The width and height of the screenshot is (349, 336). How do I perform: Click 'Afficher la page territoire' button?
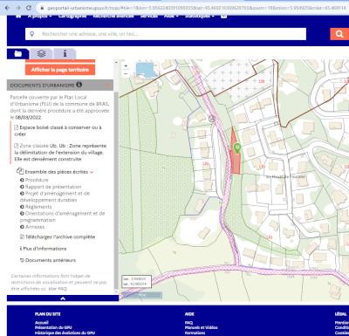[x=60, y=70]
